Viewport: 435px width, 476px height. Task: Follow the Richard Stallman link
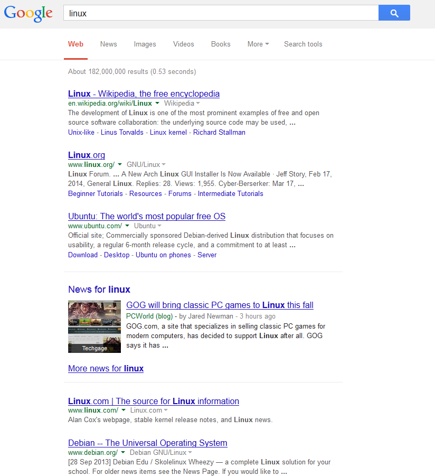(219, 132)
